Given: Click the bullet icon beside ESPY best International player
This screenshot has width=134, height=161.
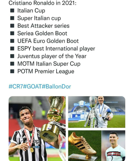Looking at the screenshot, I should coord(12,49).
